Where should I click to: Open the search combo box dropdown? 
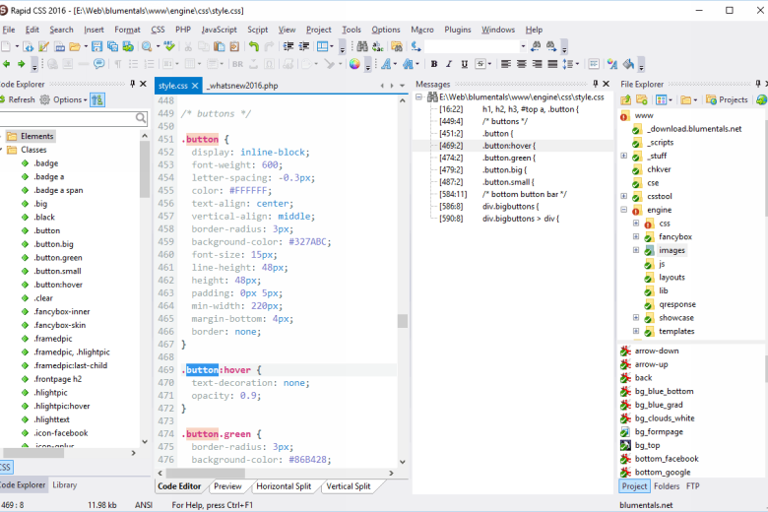(523, 46)
